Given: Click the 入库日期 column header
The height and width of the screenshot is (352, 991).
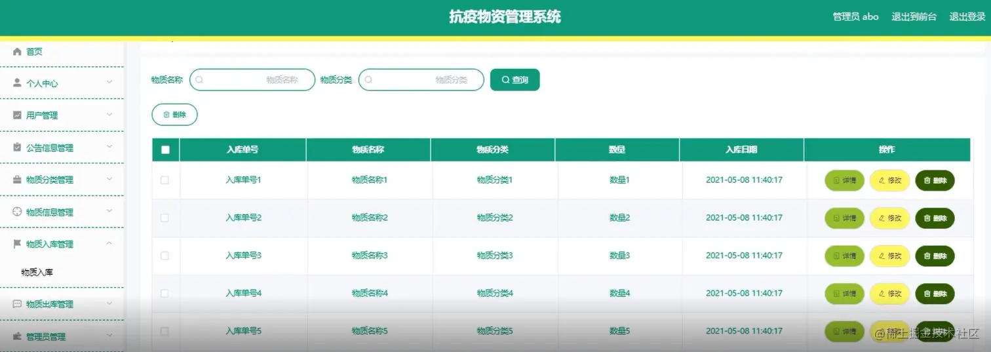Looking at the screenshot, I should tap(741, 149).
